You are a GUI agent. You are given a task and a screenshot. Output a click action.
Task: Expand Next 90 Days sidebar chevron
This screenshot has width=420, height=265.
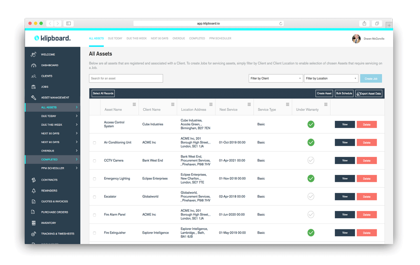[76, 142]
